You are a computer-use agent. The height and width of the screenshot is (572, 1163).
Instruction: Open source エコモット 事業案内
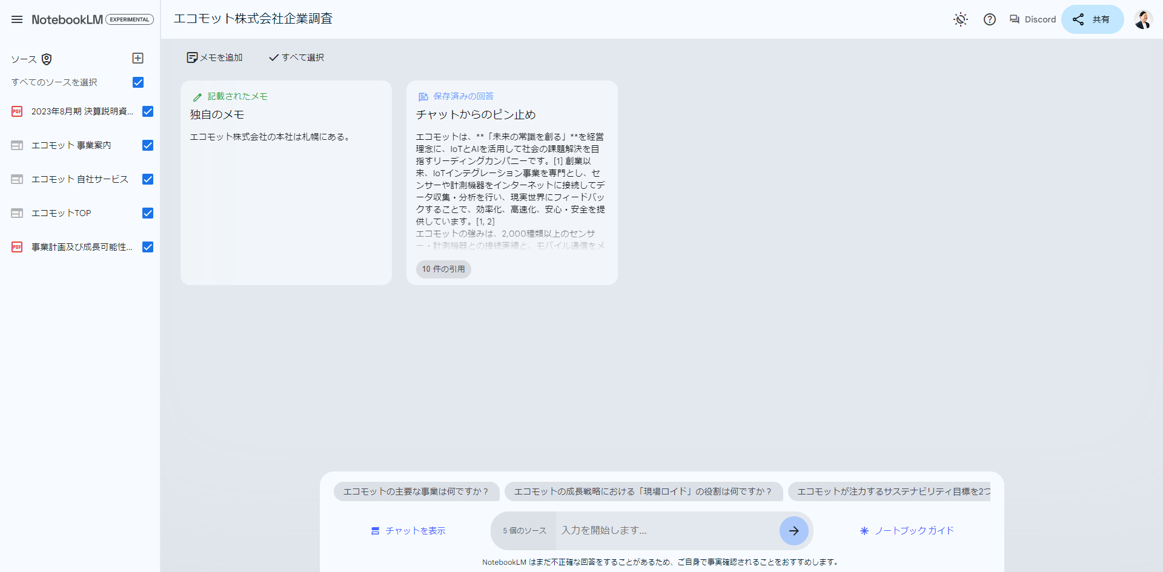[x=71, y=145]
